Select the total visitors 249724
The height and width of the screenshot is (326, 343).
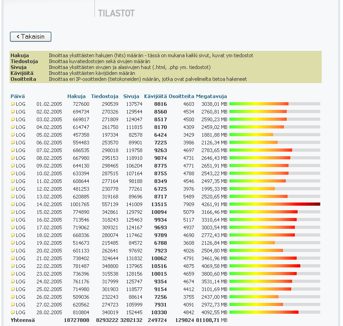point(157,320)
